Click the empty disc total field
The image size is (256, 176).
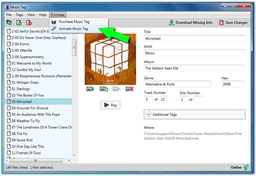(x=198, y=99)
